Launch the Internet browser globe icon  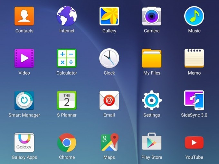[x=67, y=16]
